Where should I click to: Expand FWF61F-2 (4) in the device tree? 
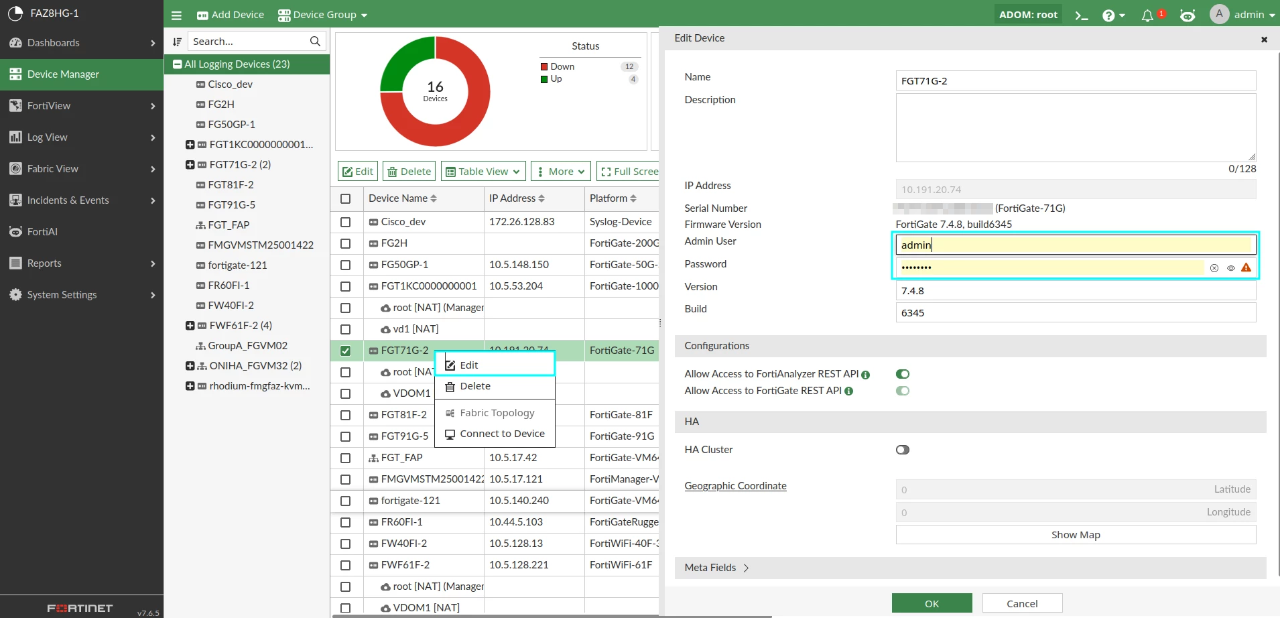tap(190, 326)
